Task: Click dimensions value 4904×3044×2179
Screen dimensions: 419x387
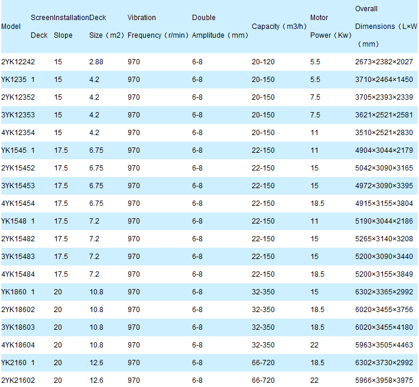Action: (x=384, y=150)
